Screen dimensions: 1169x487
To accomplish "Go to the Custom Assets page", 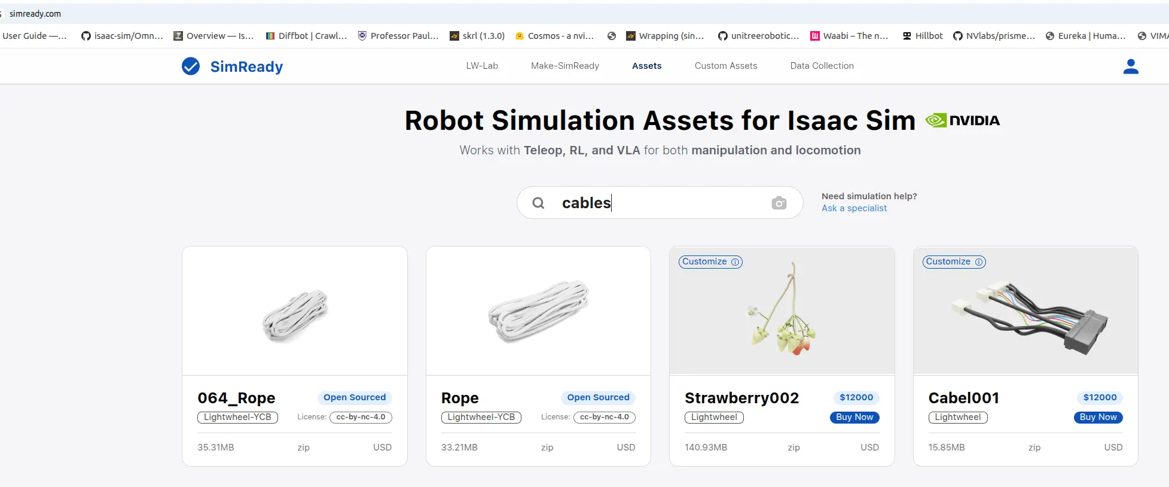I will (x=725, y=66).
